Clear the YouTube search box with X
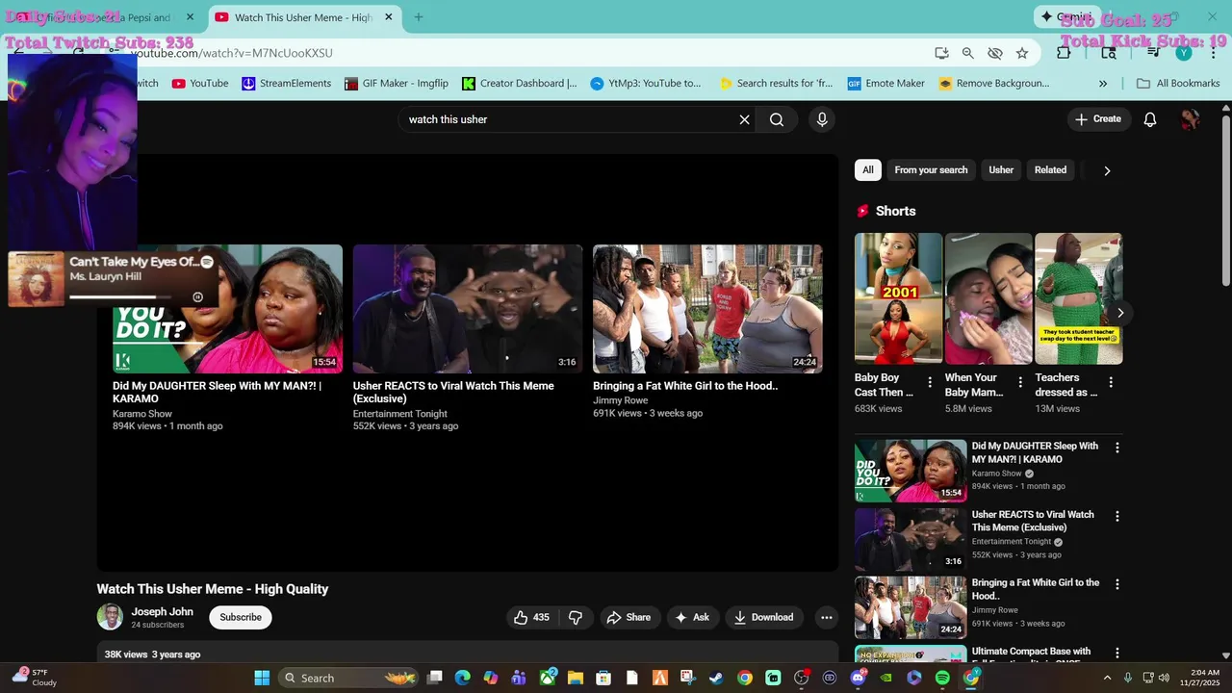Viewport: 1232px width, 693px height. (x=744, y=119)
